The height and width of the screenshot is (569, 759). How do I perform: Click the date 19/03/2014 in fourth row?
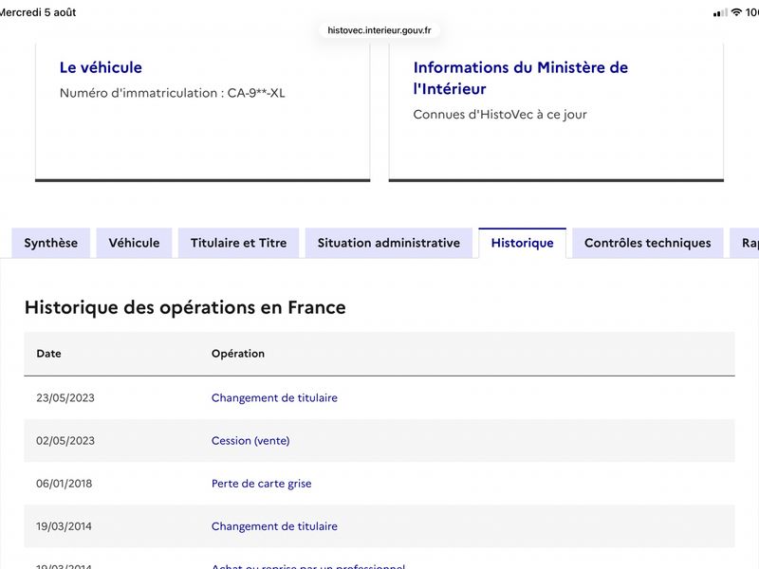[x=64, y=526]
